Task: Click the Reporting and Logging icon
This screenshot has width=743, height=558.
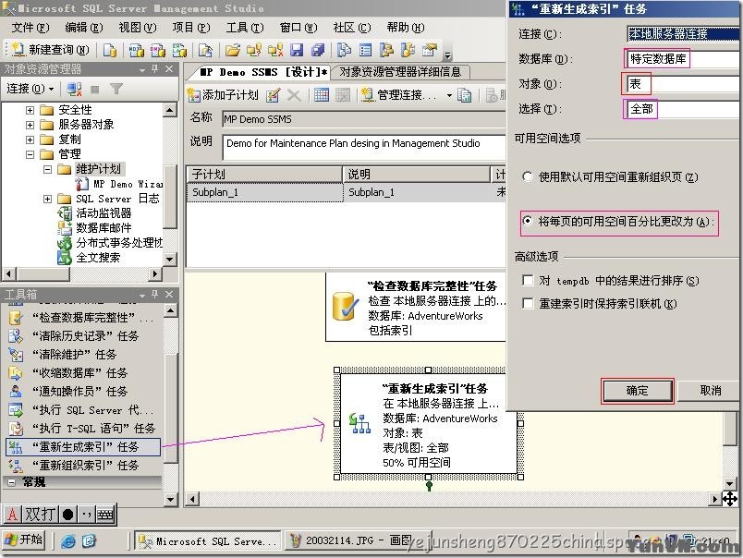Action: [x=464, y=95]
